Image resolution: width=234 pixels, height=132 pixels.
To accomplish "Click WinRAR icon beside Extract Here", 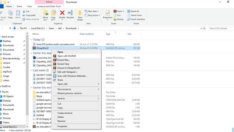I will tap(55, 64).
